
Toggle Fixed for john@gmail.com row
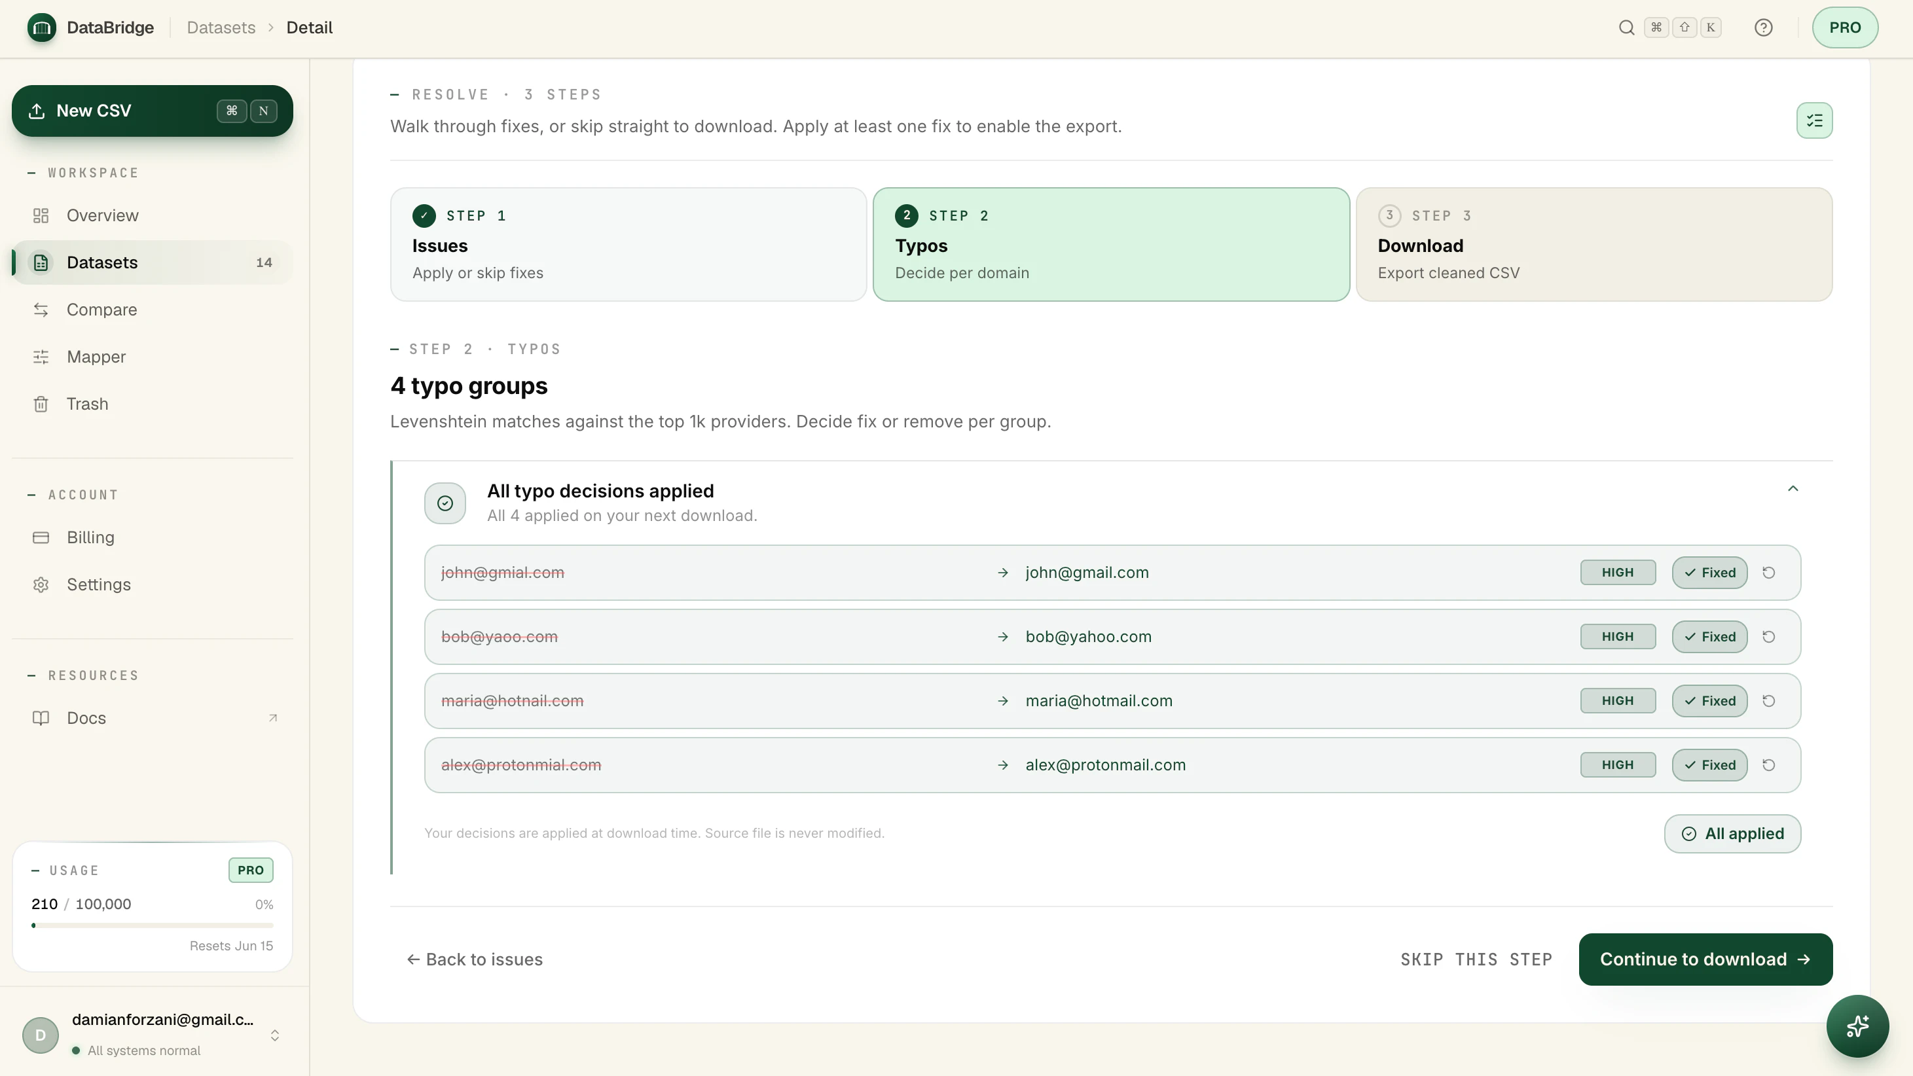[x=1709, y=573]
